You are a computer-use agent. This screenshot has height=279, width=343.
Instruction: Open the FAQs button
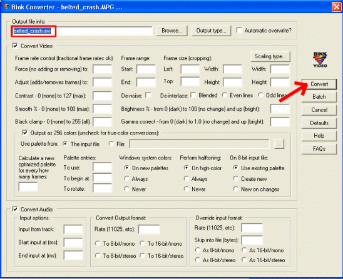[319, 149]
